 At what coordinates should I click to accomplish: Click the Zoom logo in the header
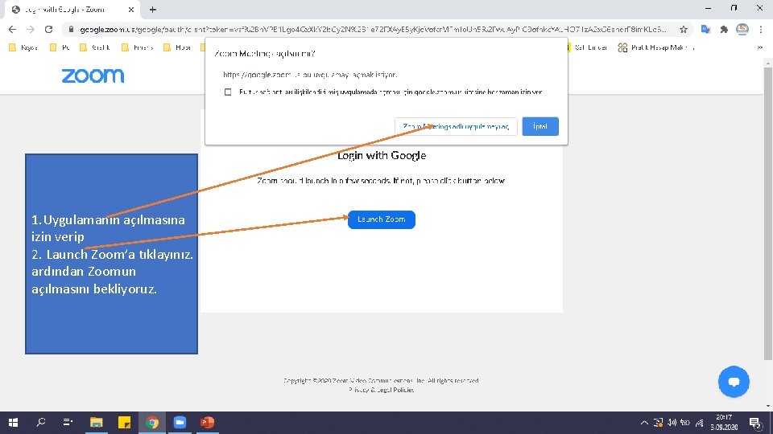pos(93,76)
